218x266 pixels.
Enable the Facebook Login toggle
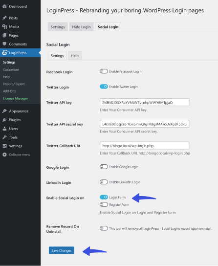tap(104, 71)
